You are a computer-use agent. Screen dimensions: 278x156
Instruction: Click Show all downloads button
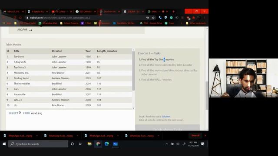coord(195,136)
